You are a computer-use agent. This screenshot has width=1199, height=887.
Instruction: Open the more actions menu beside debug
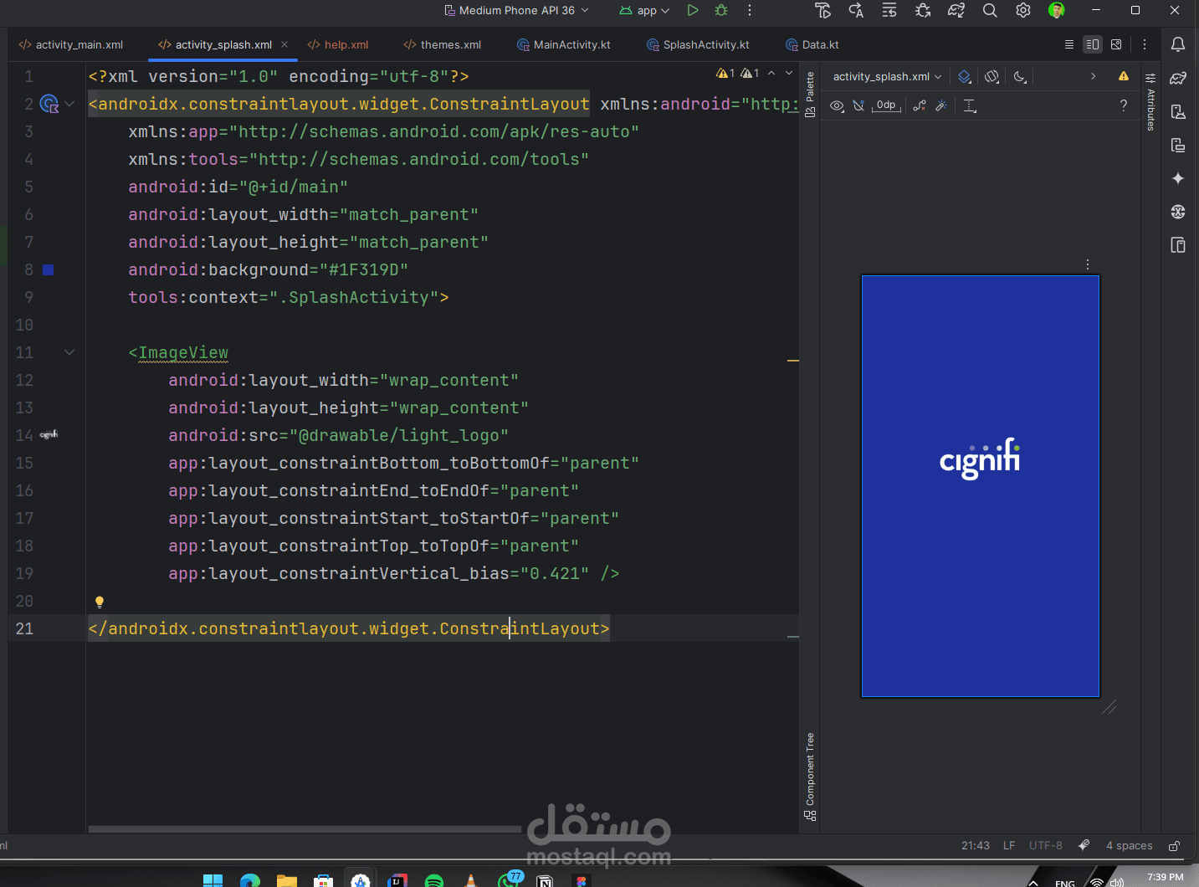click(x=750, y=10)
